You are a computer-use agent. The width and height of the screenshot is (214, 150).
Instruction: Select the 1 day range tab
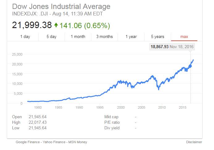pos(25,36)
